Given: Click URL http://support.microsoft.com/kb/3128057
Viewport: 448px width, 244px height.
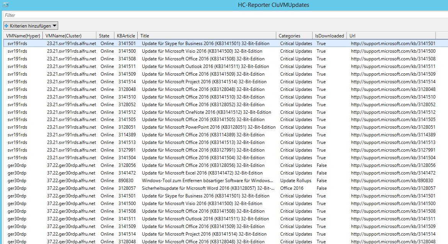Looking at the screenshot, I should pyautogui.click(x=393, y=188).
